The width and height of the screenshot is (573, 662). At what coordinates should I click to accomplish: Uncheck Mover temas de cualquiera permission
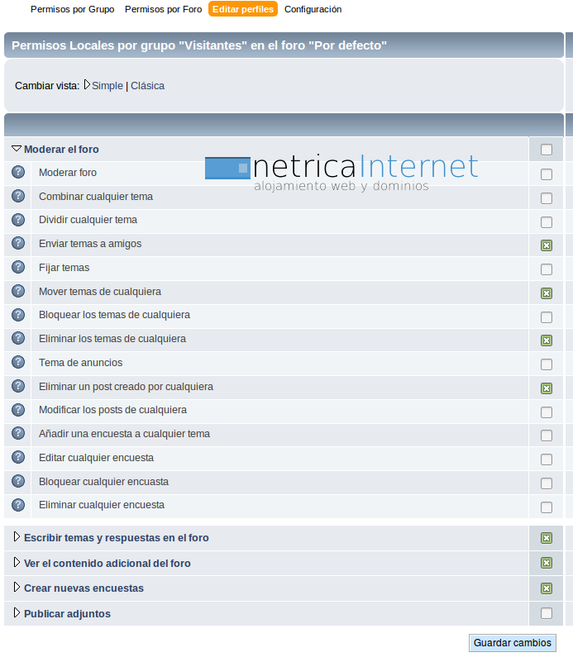546,293
